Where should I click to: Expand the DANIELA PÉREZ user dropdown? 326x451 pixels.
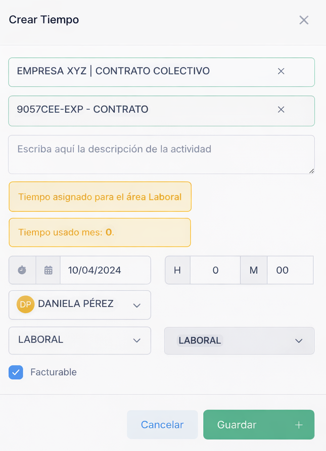(x=136, y=305)
